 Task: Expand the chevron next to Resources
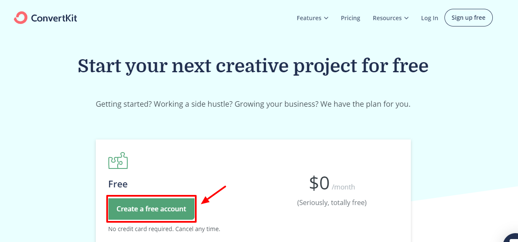coord(406,18)
